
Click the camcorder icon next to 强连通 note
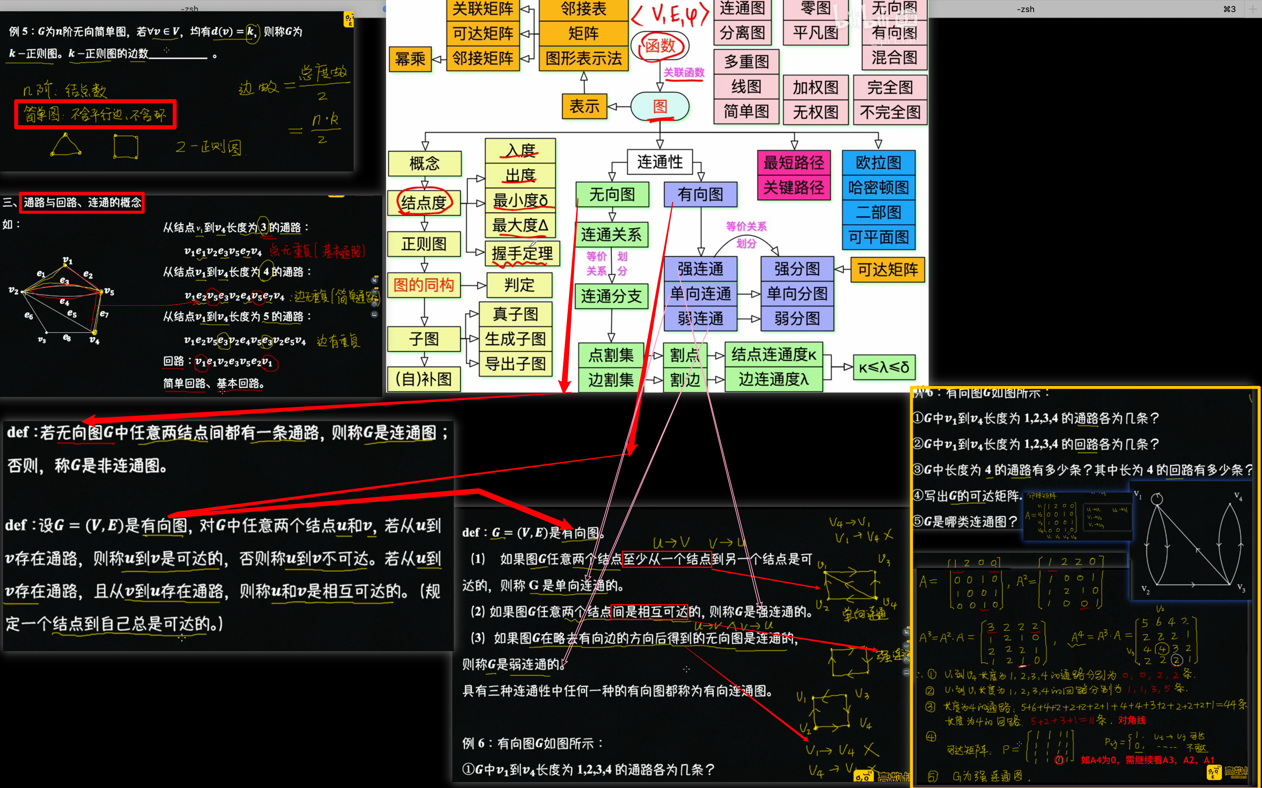906,660
